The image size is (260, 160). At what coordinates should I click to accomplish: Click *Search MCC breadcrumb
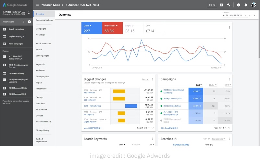[51, 5]
